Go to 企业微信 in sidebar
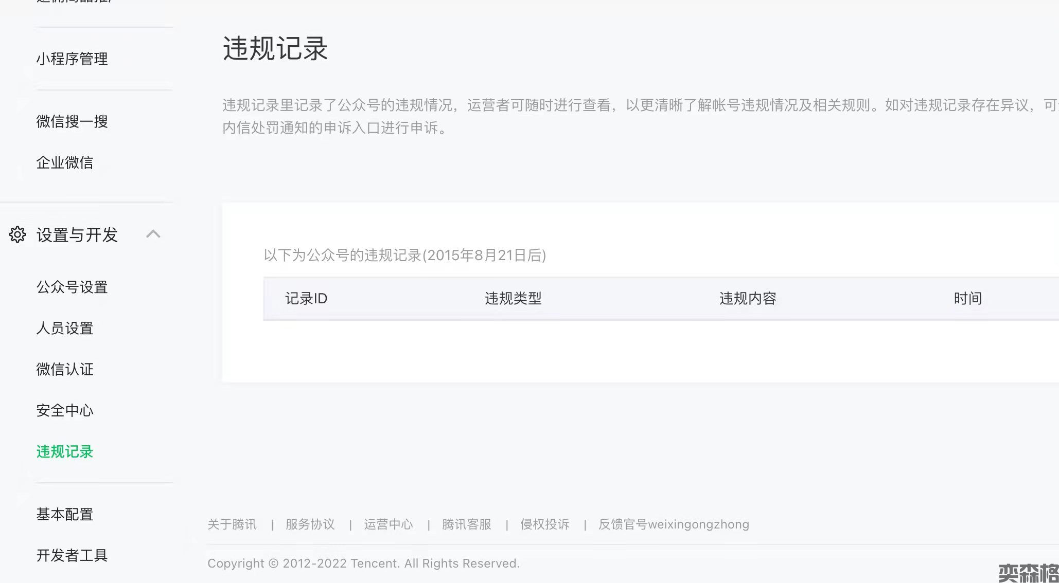This screenshot has height=583, width=1059. point(65,162)
